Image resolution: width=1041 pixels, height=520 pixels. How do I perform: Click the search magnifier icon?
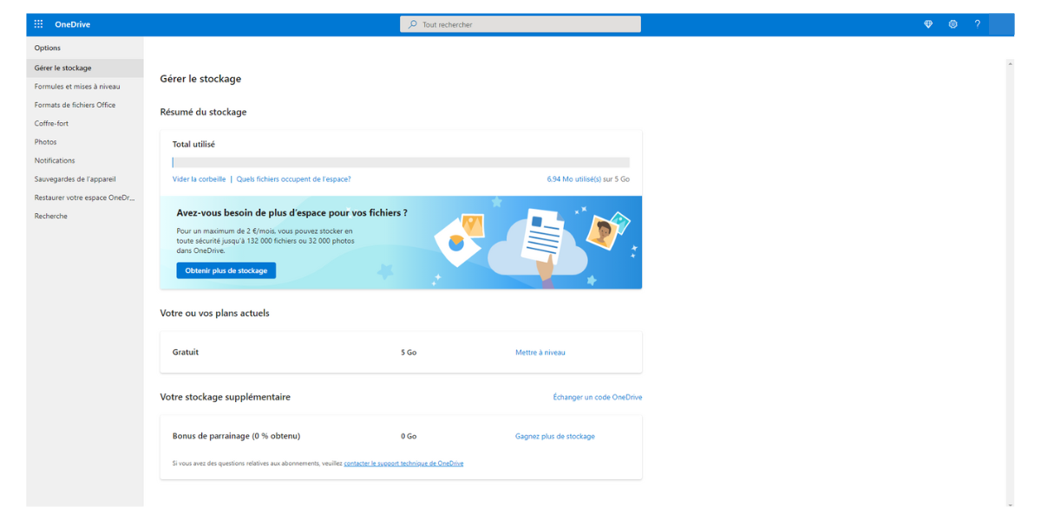click(412, 24)
